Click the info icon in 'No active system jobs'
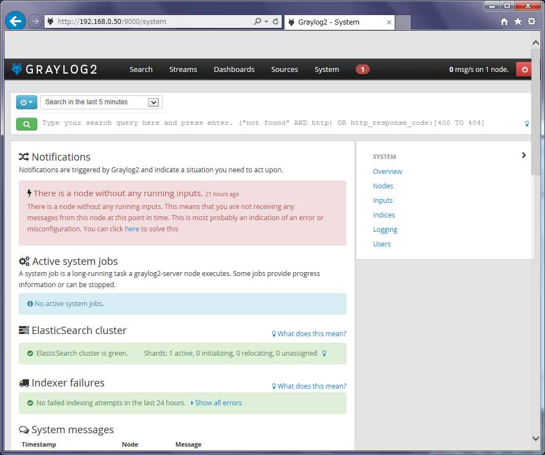 pyautogui.click(x=30, y=303)
